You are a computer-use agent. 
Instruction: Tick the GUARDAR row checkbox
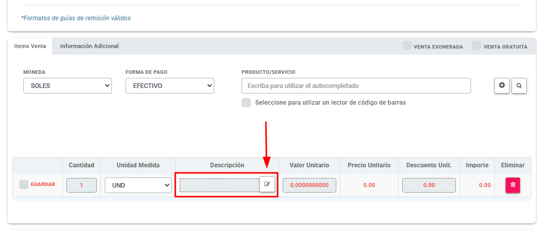(24, 185)
